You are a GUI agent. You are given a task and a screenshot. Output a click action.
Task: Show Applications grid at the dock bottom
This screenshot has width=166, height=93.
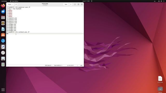(3, 90)
